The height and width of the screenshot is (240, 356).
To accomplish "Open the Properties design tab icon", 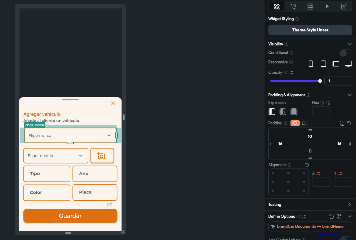I will pos(277,6).
